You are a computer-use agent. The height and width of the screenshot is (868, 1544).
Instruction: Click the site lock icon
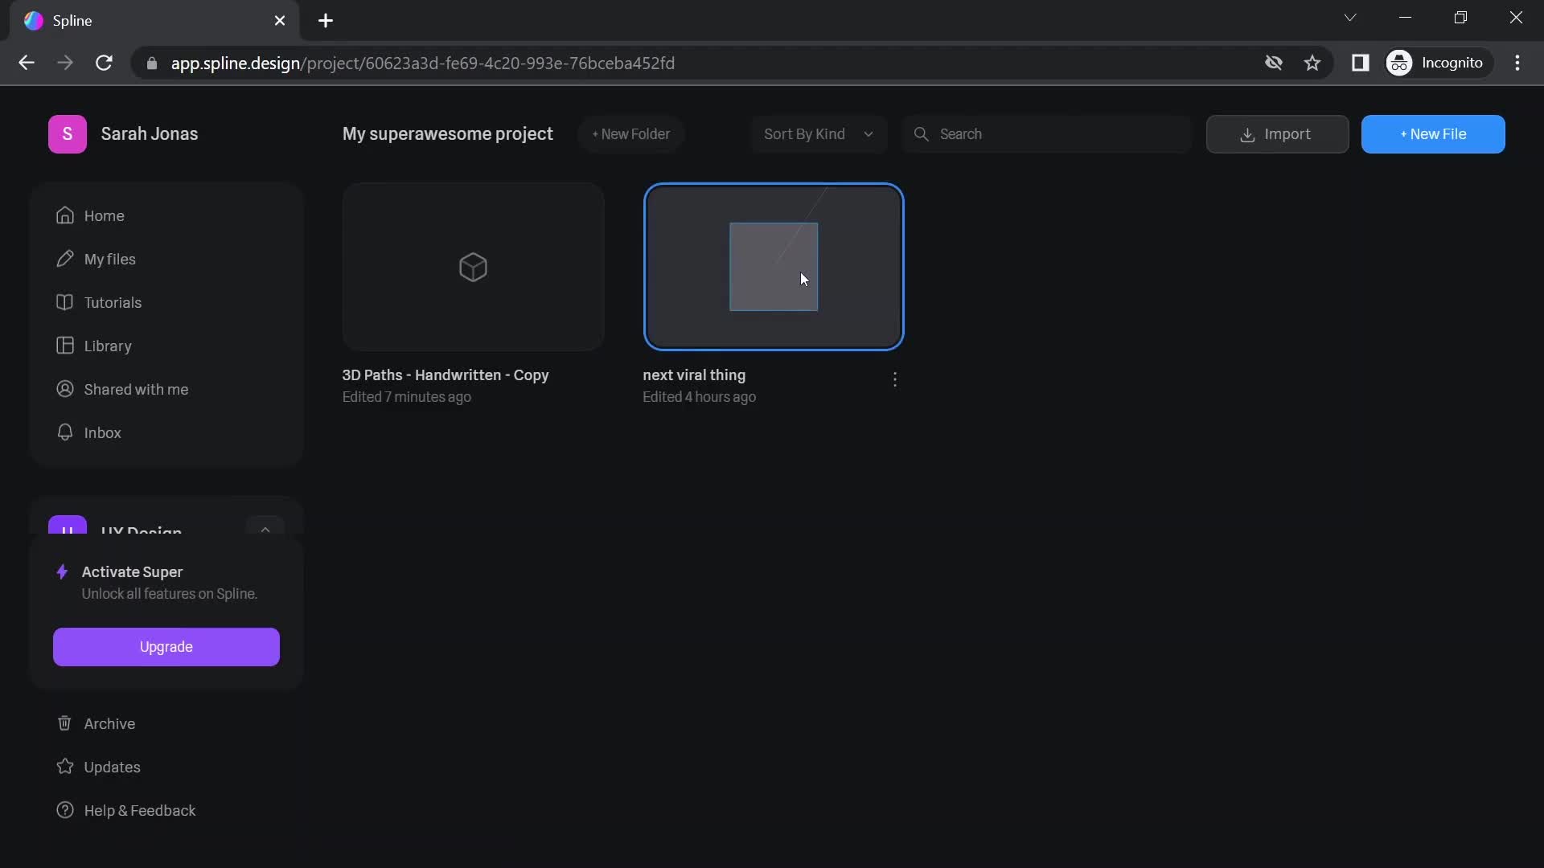152,63
